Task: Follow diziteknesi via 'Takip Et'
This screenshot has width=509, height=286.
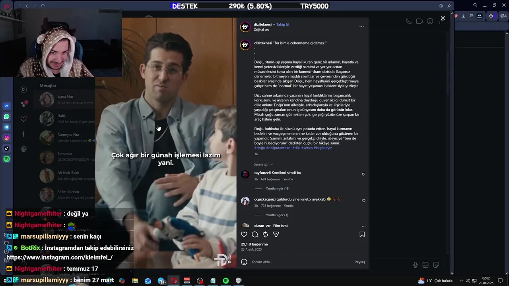Action: tap(283, 25)
